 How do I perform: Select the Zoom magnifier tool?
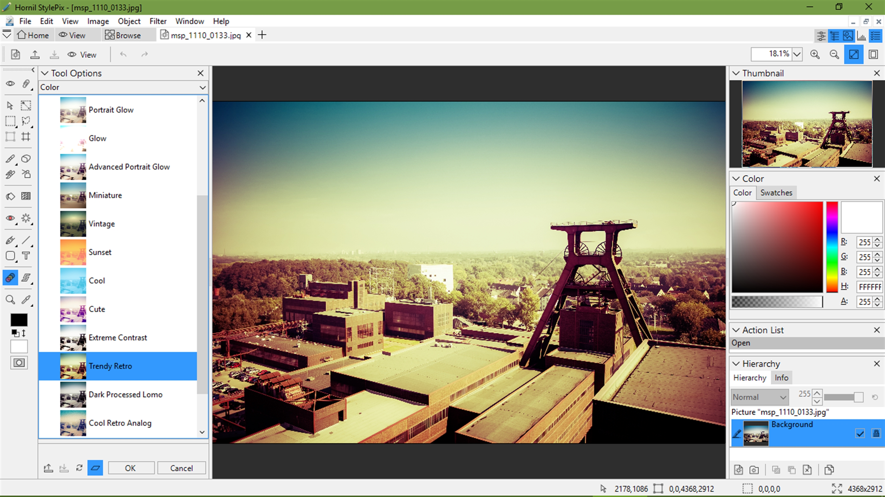coord(10,300)
